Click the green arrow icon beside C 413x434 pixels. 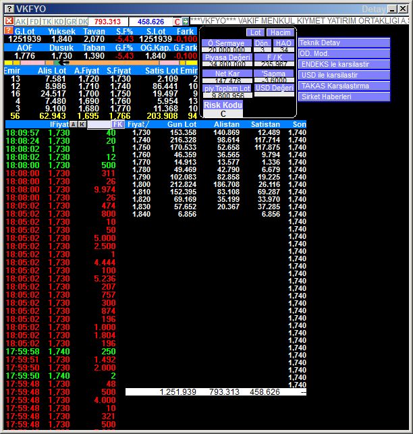point(186,22)
